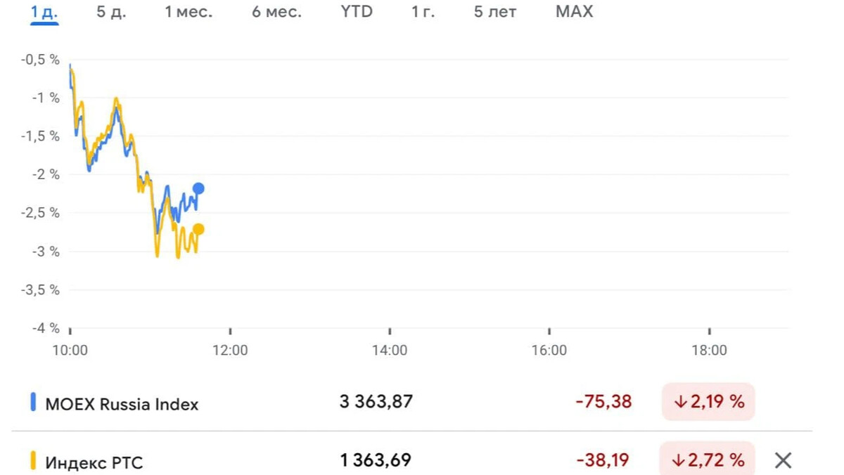The width and height of the screenshot is (844, 475).
Task: Click the yellow Индекс РТС color marker
Action: click(32, 461)
